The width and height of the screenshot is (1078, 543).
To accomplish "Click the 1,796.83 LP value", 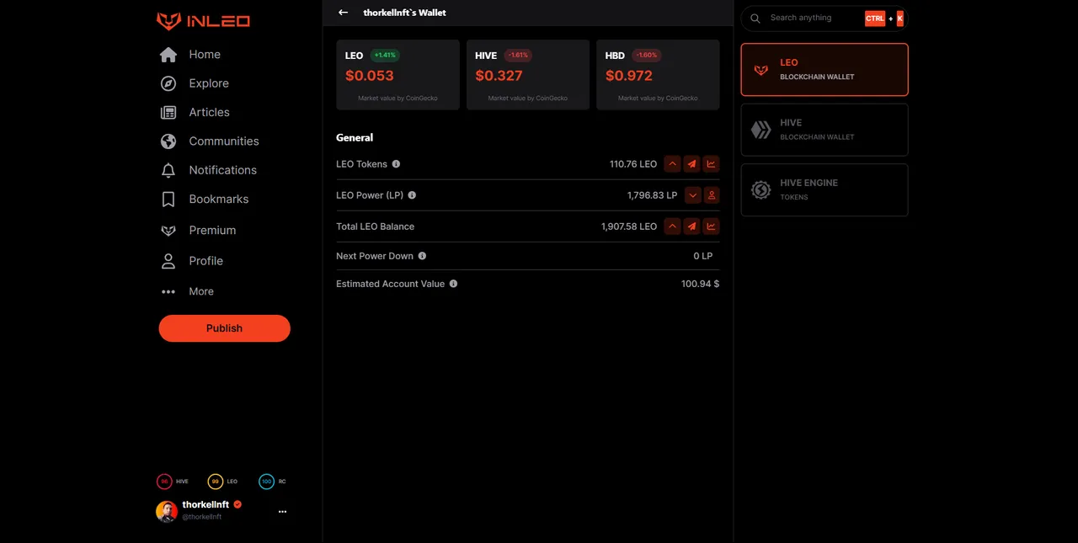I will [x=652, y=195].
